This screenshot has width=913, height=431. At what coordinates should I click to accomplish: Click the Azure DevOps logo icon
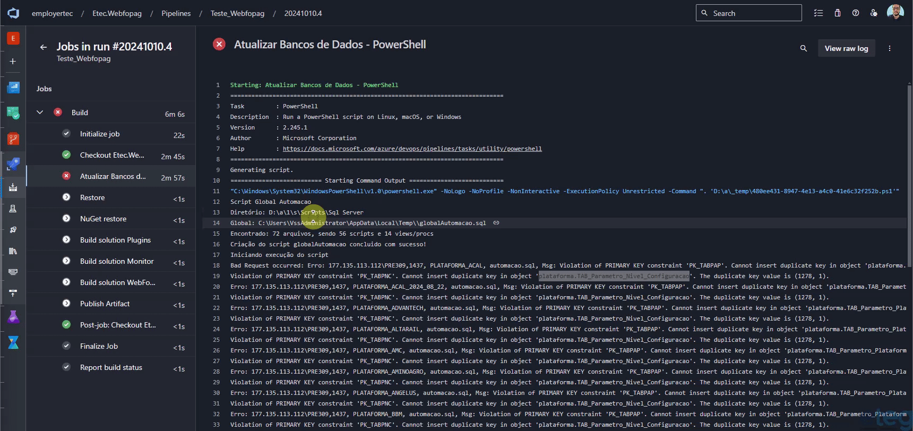(13, 13)
